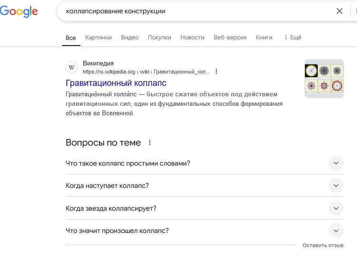The width and height of the screenshot is (357, 259).
Task: Open the Гравитационный коллапс result link
Action: point(116,83)
